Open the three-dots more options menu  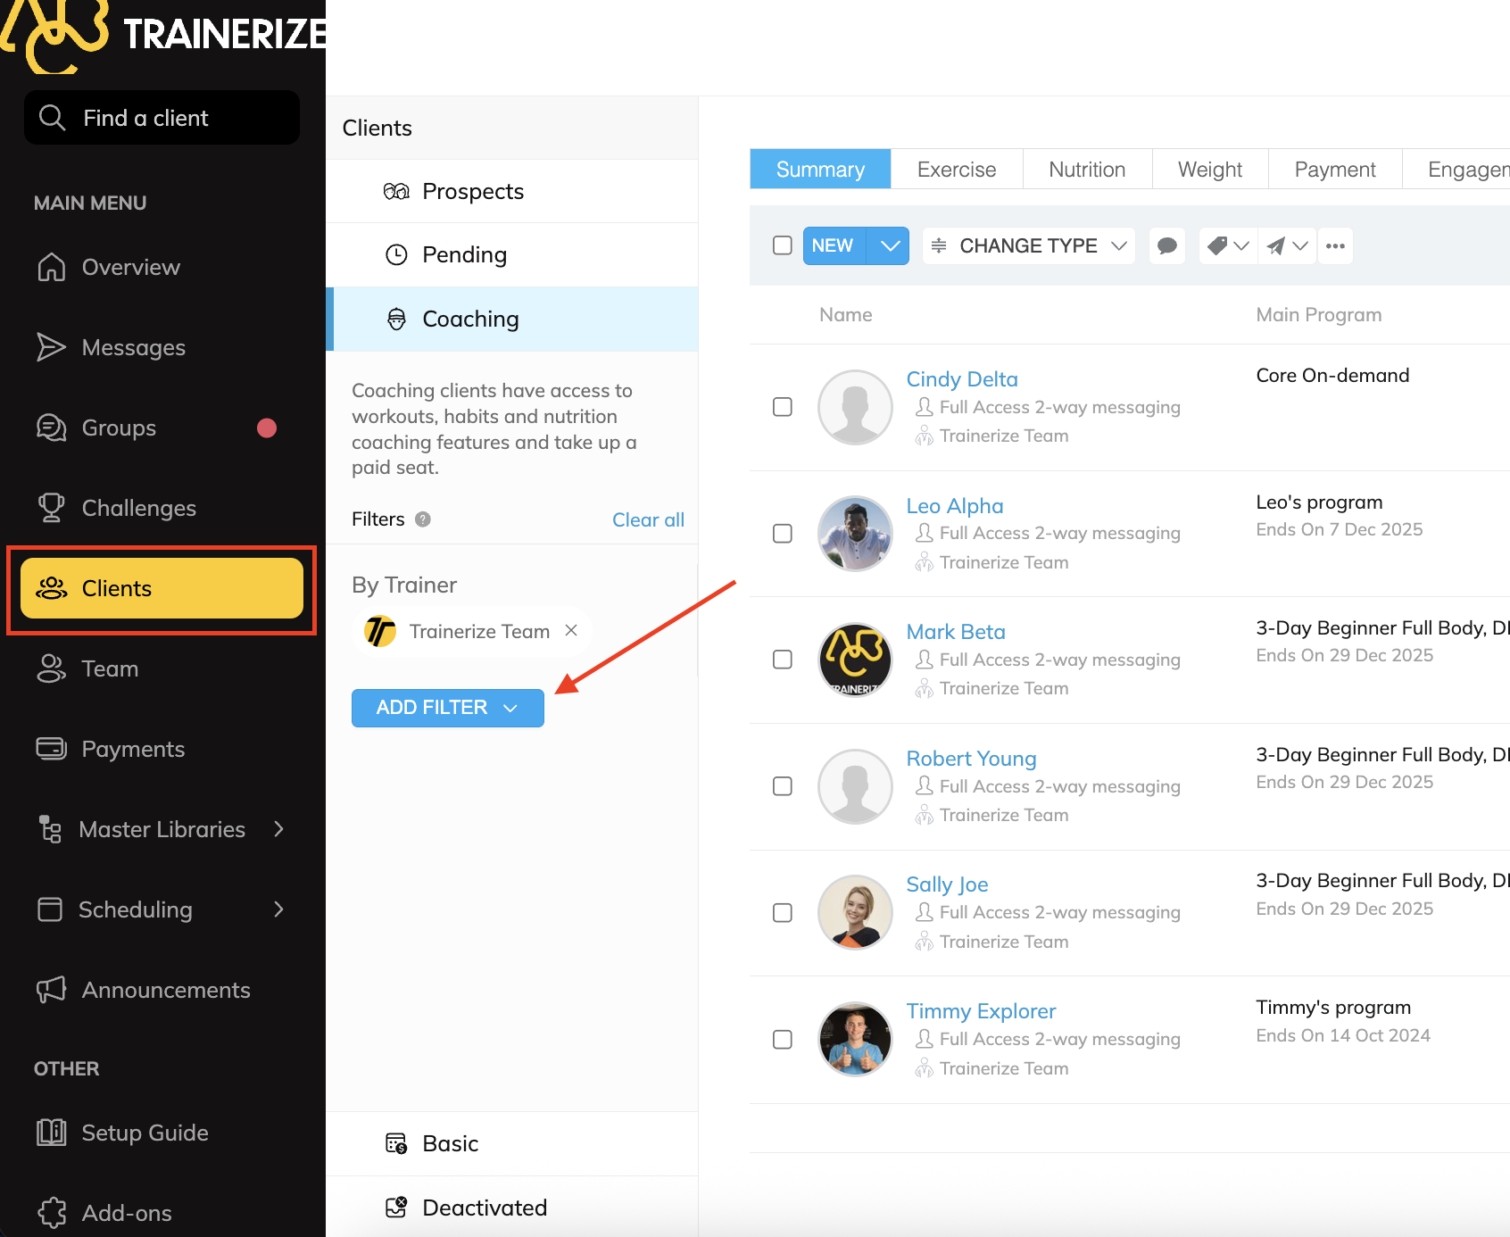[1335, 246]
